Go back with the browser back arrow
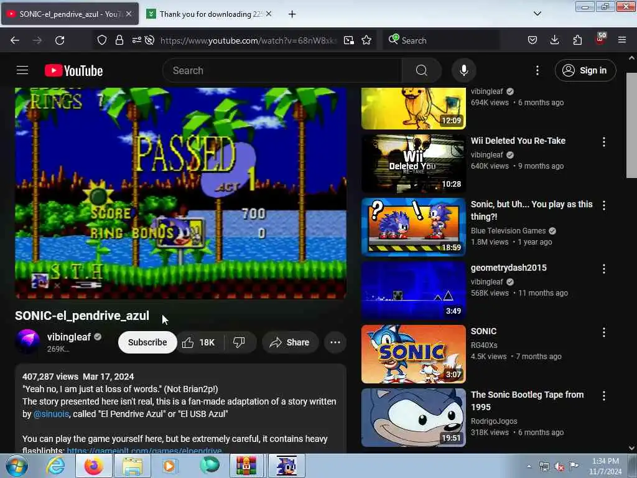The image size is (637, 478). click(15, 40)
